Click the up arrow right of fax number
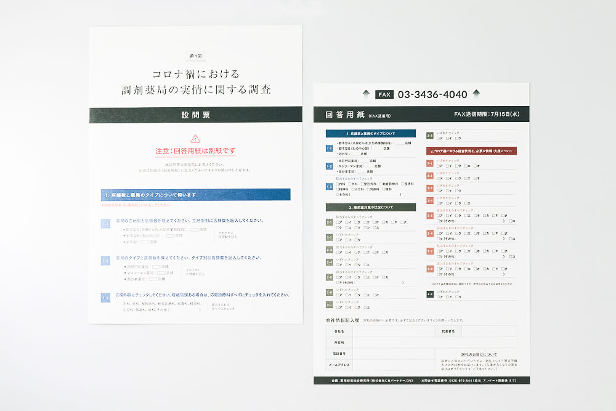This screenshot has width=616, height=411. 476,94
